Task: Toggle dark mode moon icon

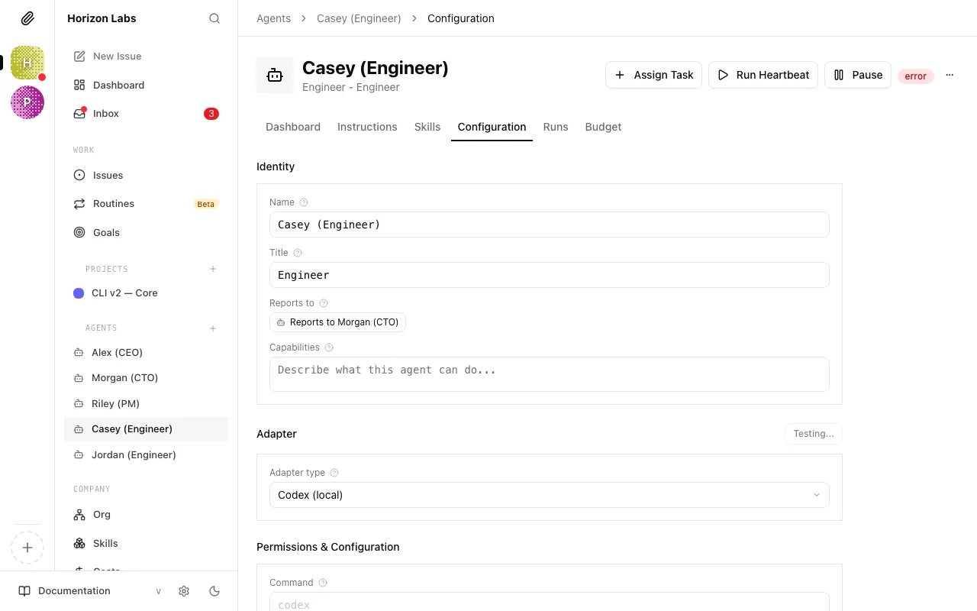Action: 214,591
